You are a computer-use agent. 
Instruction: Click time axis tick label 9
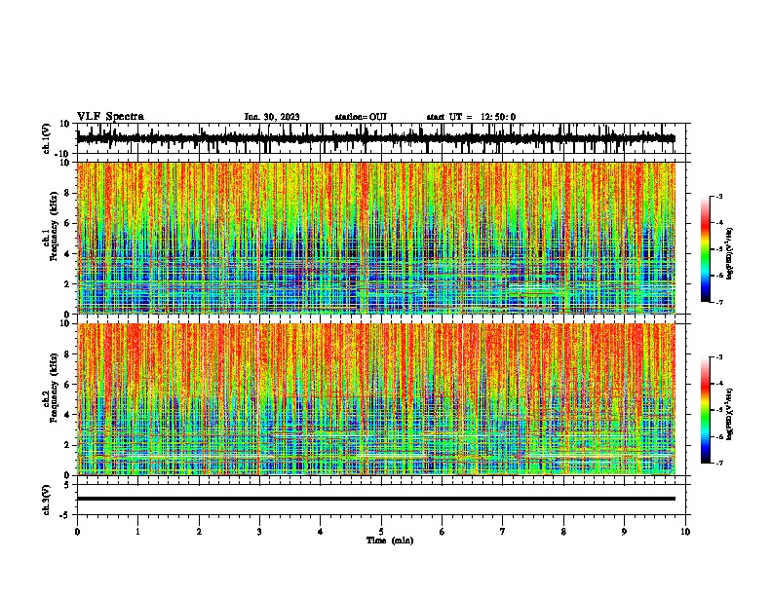[x=624, y=532]
